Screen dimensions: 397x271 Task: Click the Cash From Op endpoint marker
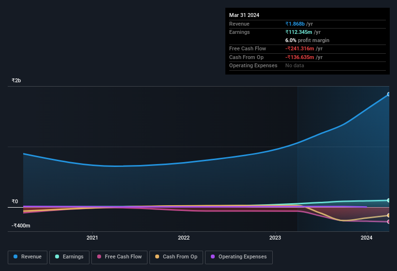389,215
